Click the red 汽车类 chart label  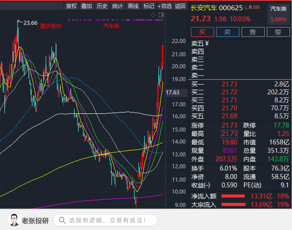coord(111,26)
